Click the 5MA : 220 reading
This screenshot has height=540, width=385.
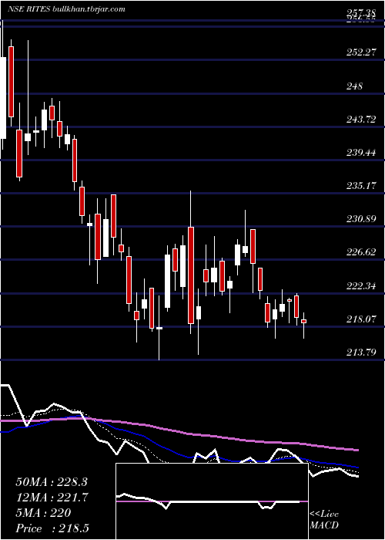pyautogui.click(x=43, y=513)
